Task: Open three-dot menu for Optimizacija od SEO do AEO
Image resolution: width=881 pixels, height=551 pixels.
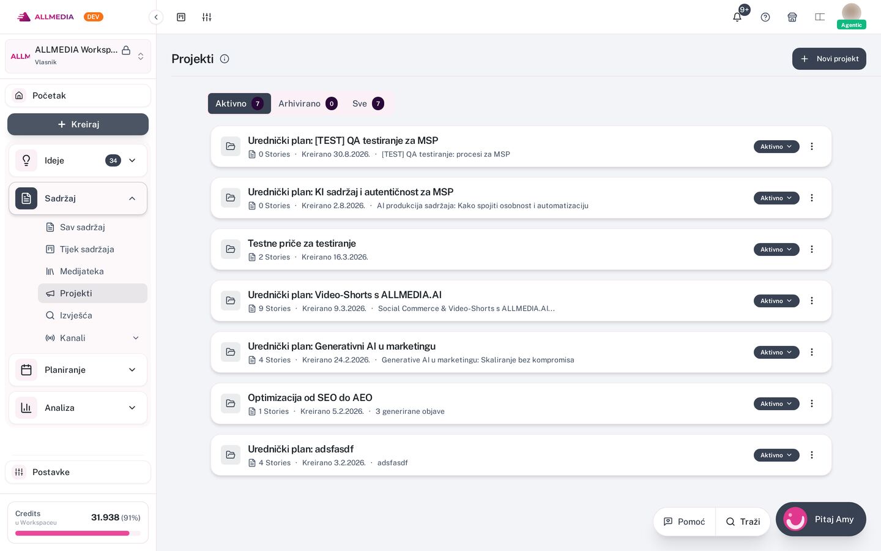Action: point(812,403)
